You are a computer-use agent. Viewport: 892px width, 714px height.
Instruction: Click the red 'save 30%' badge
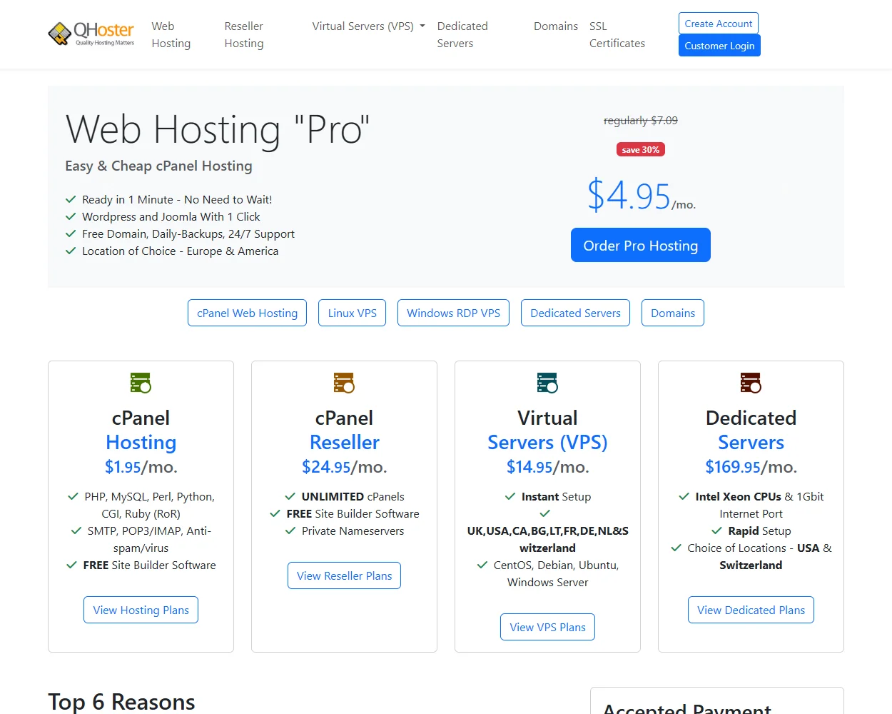640,149
